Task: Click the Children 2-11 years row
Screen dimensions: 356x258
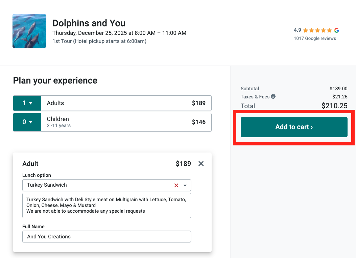Action: click(125, 122)
